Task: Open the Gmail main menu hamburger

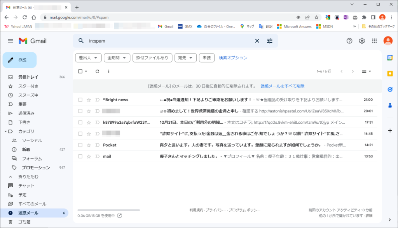Action: click(x=10, y=41)
